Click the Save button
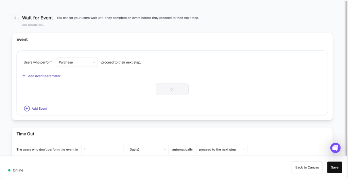348x179 pixels. 335,167
